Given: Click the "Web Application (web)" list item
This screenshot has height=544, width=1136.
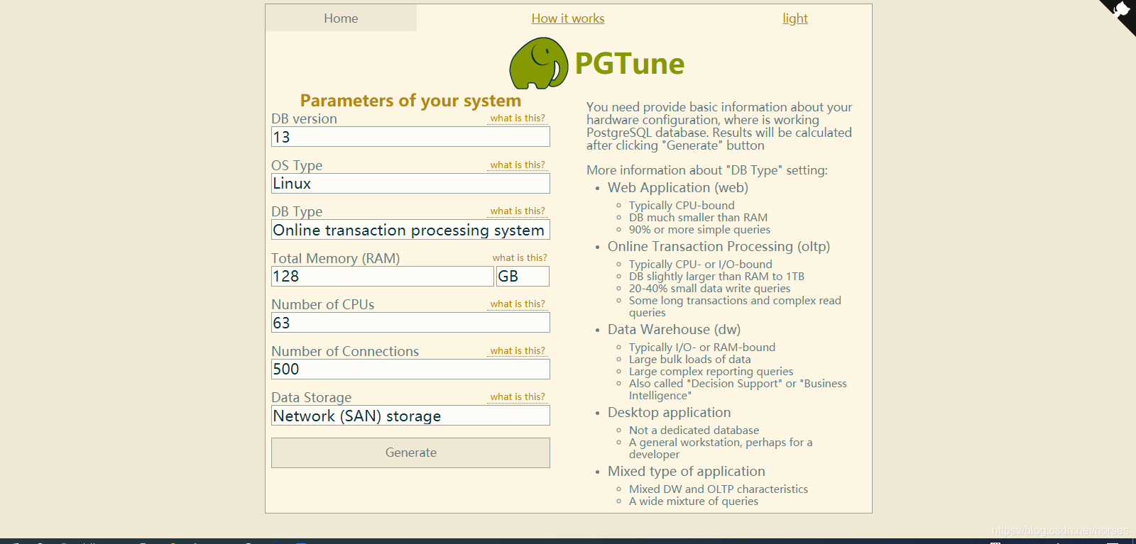Looking at the screenshot, I should pyautogui.click(x=678, y=187).
